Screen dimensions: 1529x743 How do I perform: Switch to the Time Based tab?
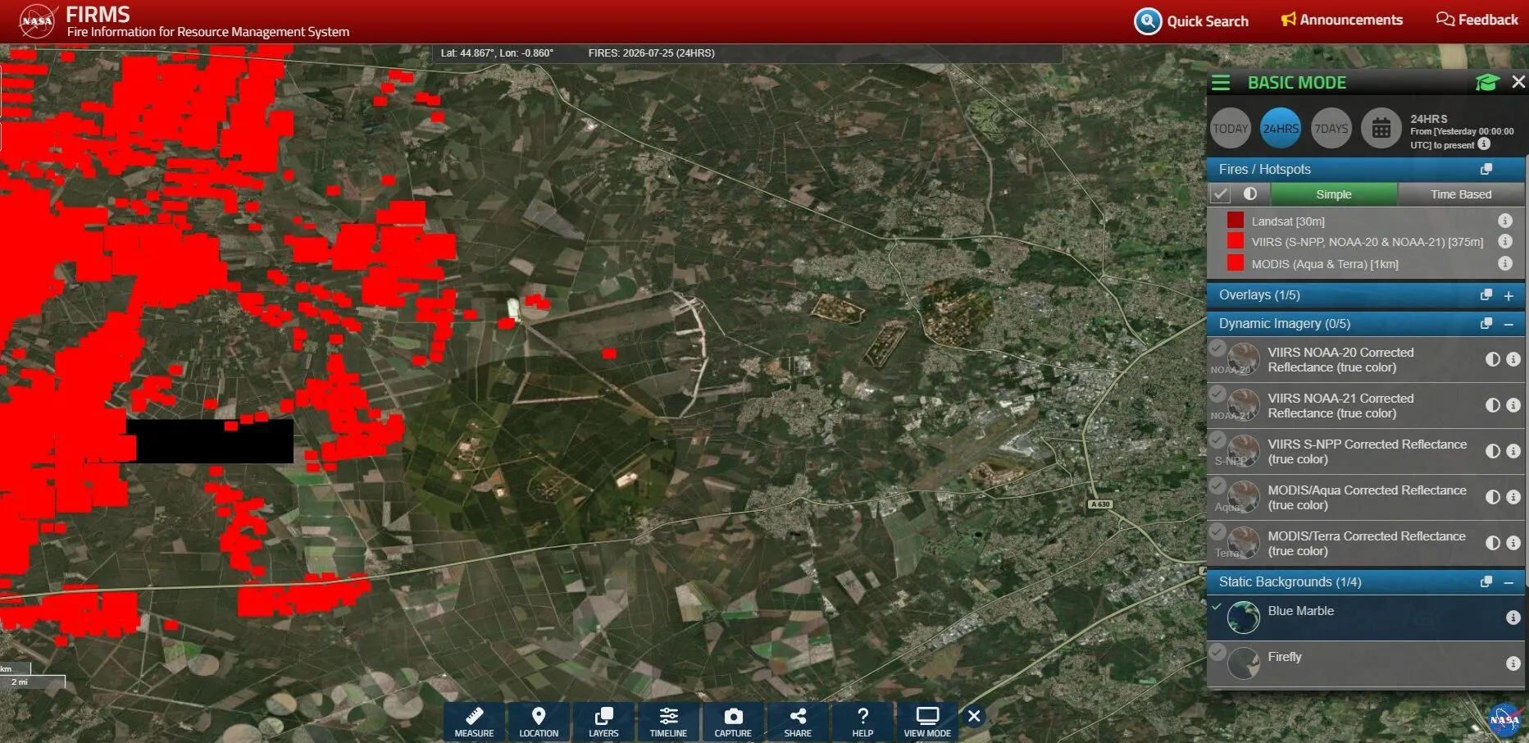1461,194
